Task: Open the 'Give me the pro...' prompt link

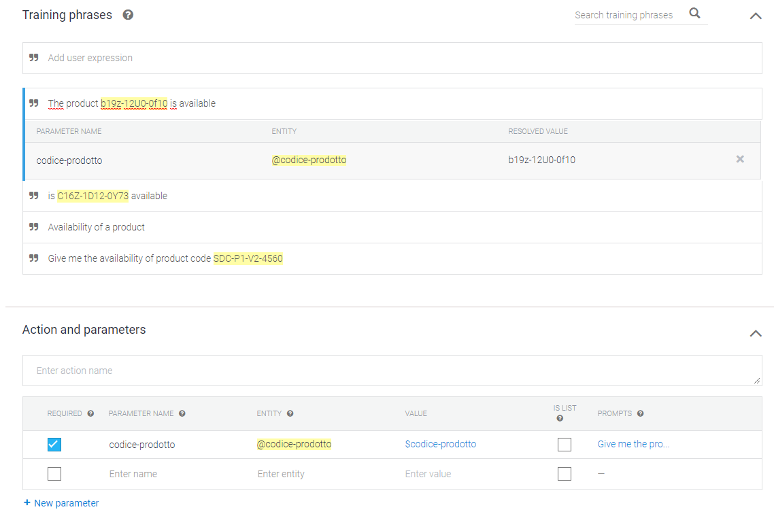Action: click(633, 443)
